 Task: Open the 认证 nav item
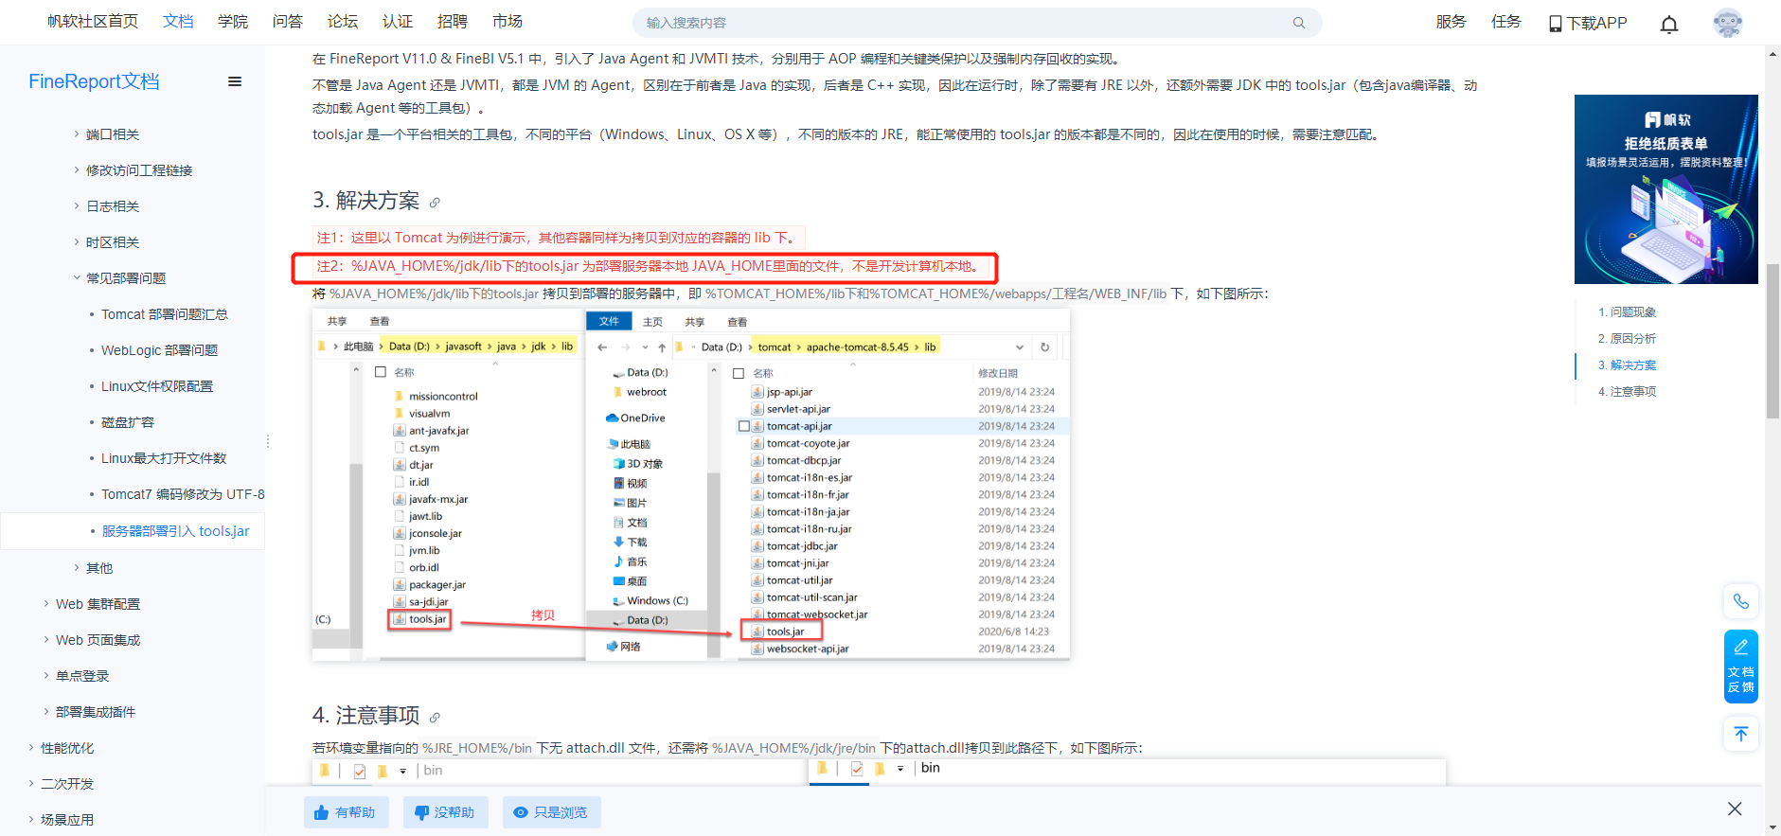(x=398, y=22)
